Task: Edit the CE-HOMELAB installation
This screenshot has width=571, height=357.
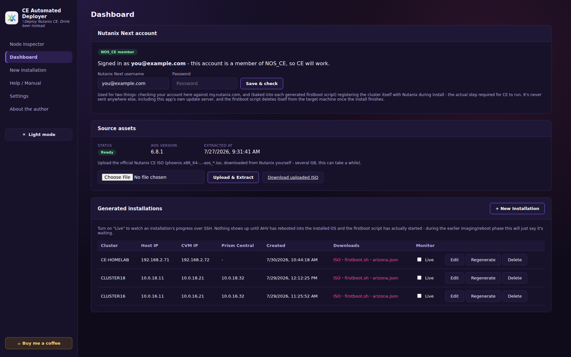Action: pyautogui.click(x=455, y=260)
